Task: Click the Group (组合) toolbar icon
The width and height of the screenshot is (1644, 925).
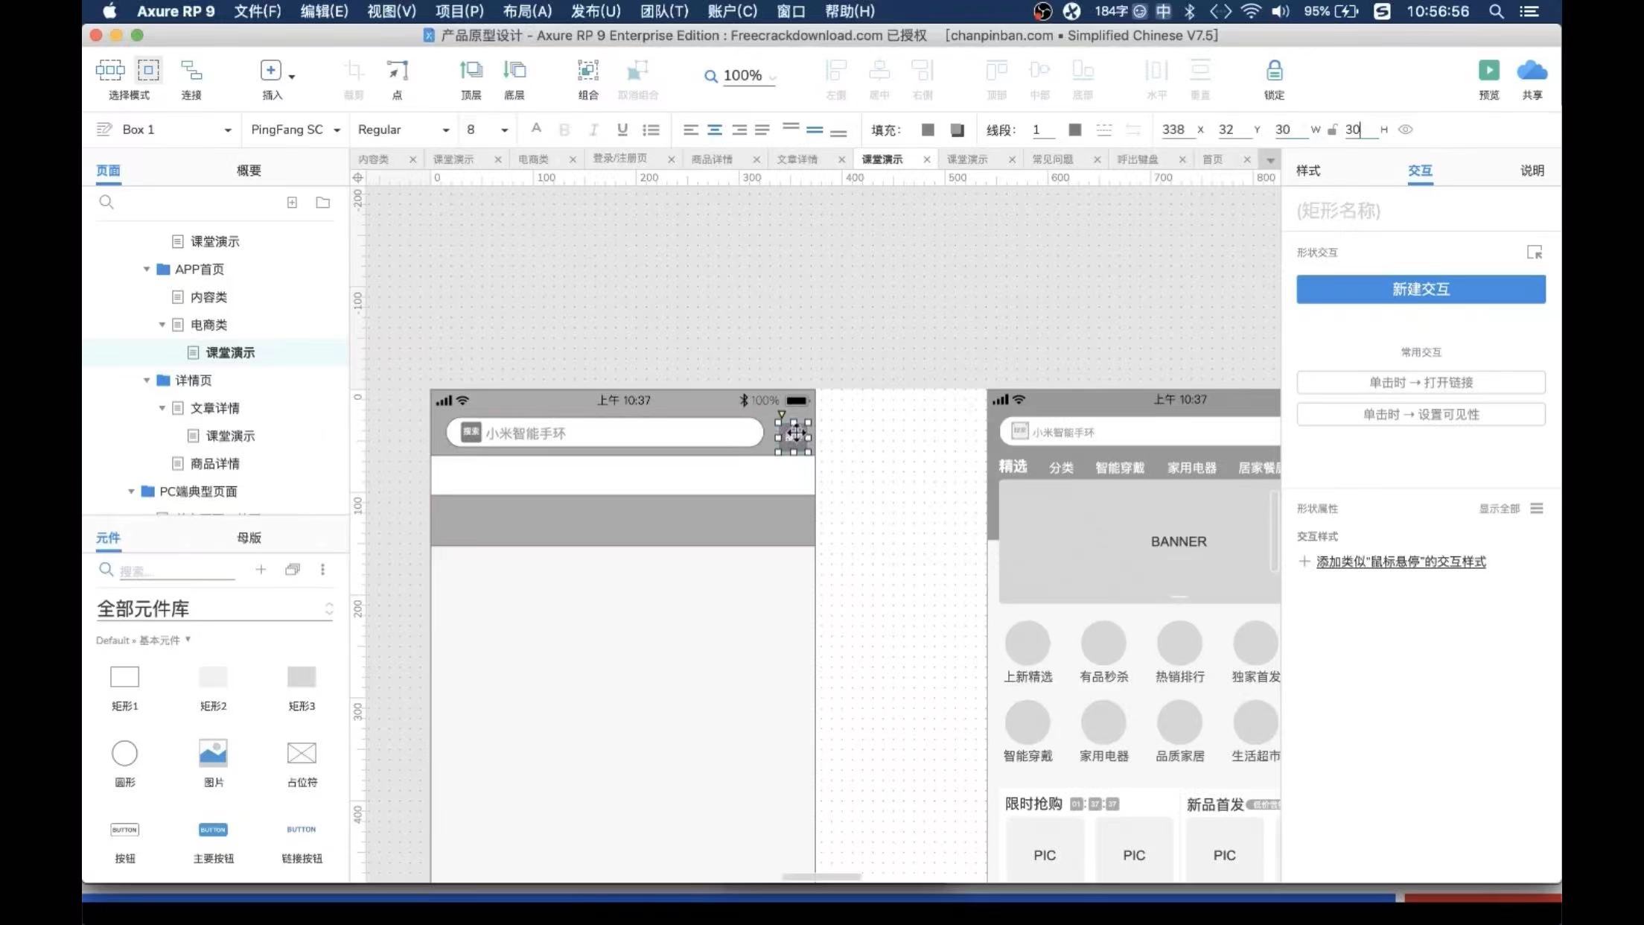Action: (x=587, y=71)
